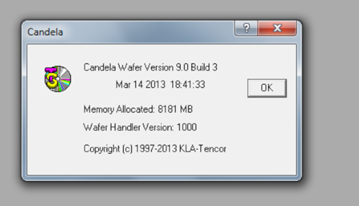Click the Candela title text
Screen dimensions: 359x206
[x=45, y=32]
